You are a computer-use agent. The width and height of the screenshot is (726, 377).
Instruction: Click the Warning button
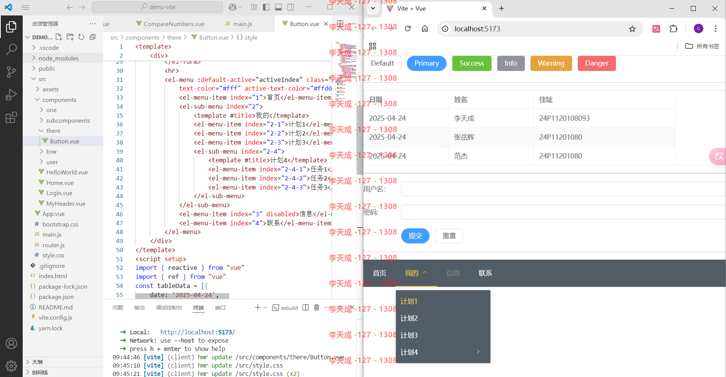click(x=551, y=63)
